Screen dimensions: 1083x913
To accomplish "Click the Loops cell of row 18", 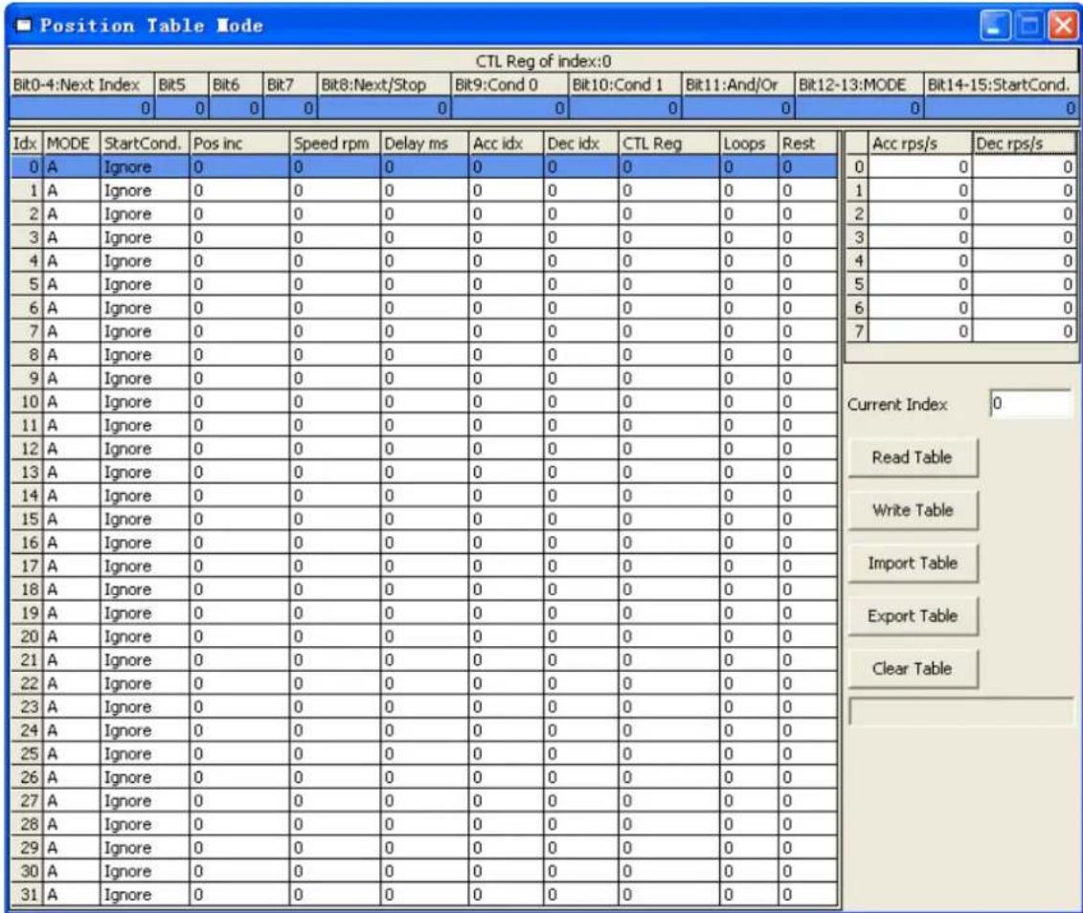I will click(x=750, y=589).
